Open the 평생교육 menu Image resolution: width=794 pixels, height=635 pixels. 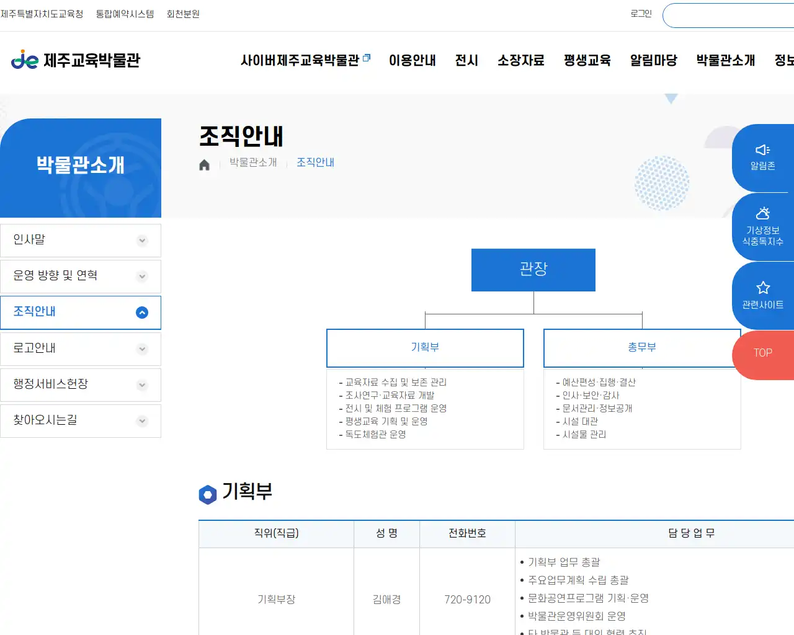[587, 60]
